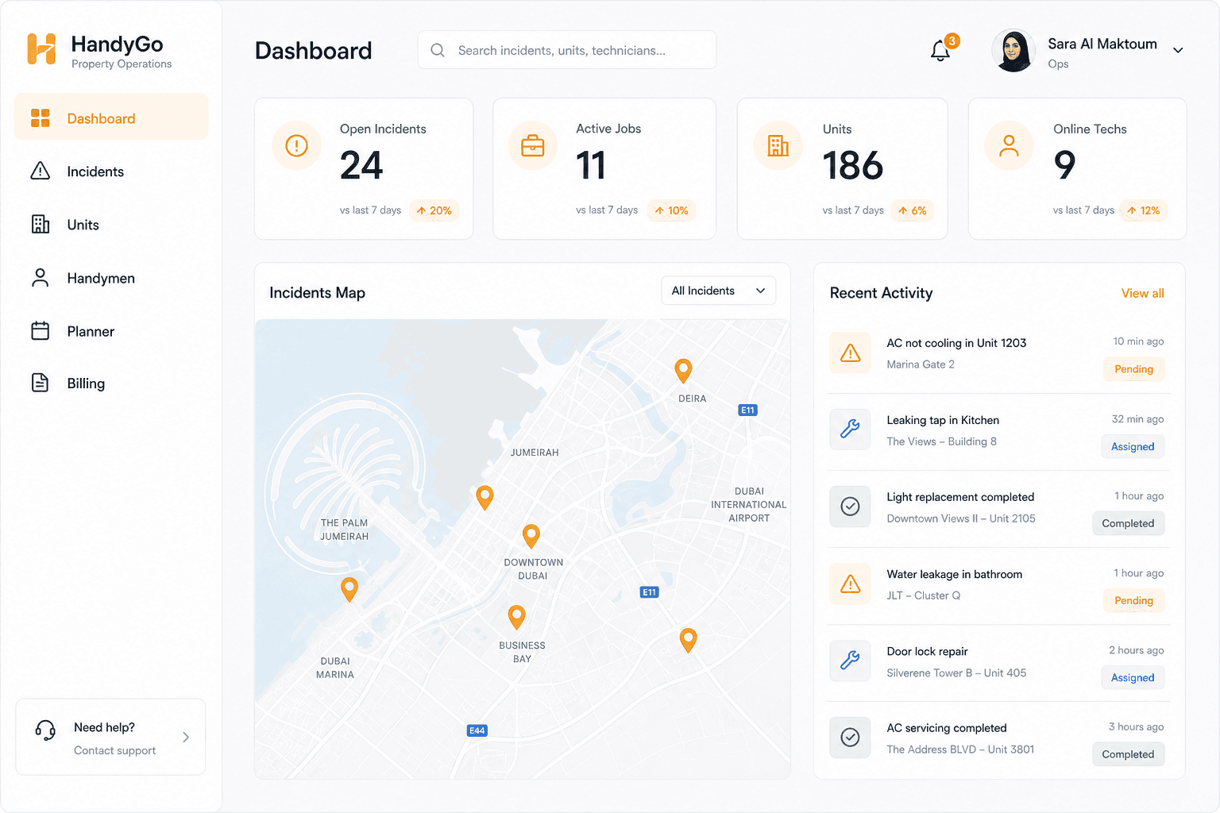Click "Silverene Tower B – Unit 405" text
The width and height of the screenshot is (1220, 813).
point(956,672)
